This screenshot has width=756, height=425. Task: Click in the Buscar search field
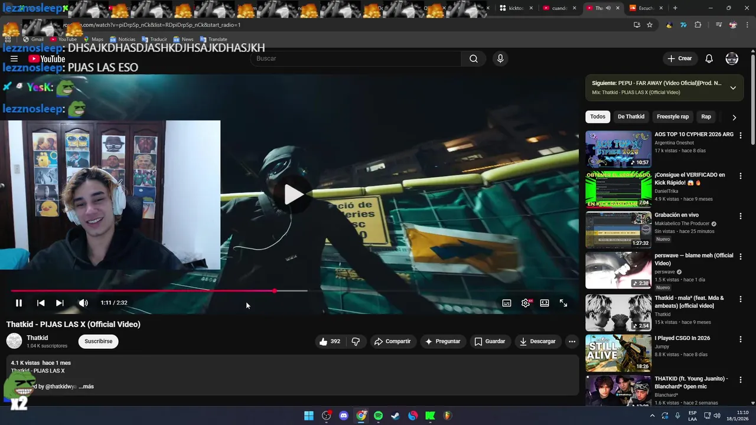point(356,58)
